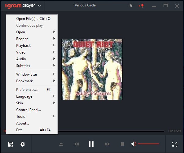Image resolution: width=184 pixels, height=153 pixels.
Task: Click the 1gram player logo
Action: coord(20,6)
